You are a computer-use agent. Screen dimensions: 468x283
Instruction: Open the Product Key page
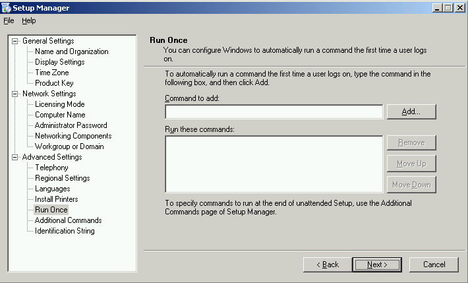[x=54, y=83]
